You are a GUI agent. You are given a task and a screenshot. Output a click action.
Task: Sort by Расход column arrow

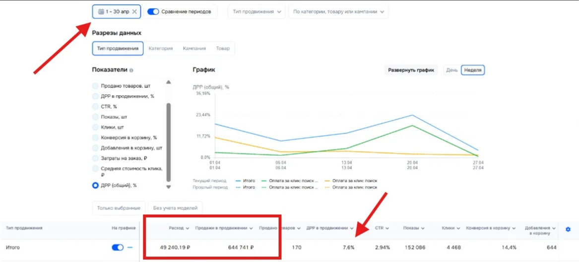(x=188, y=228)
